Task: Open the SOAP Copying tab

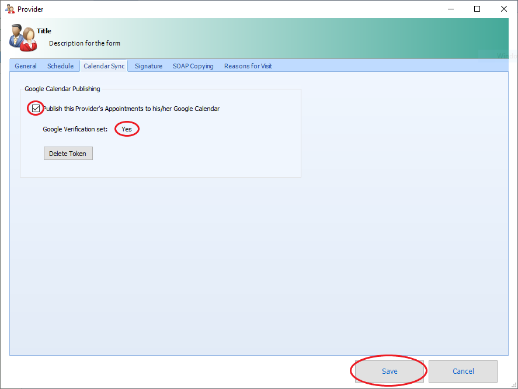Action: 193,66
